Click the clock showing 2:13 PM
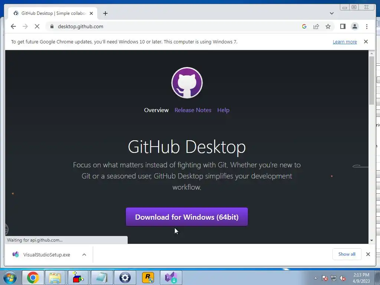Screen dimensions: 380x285 point(361,278)
